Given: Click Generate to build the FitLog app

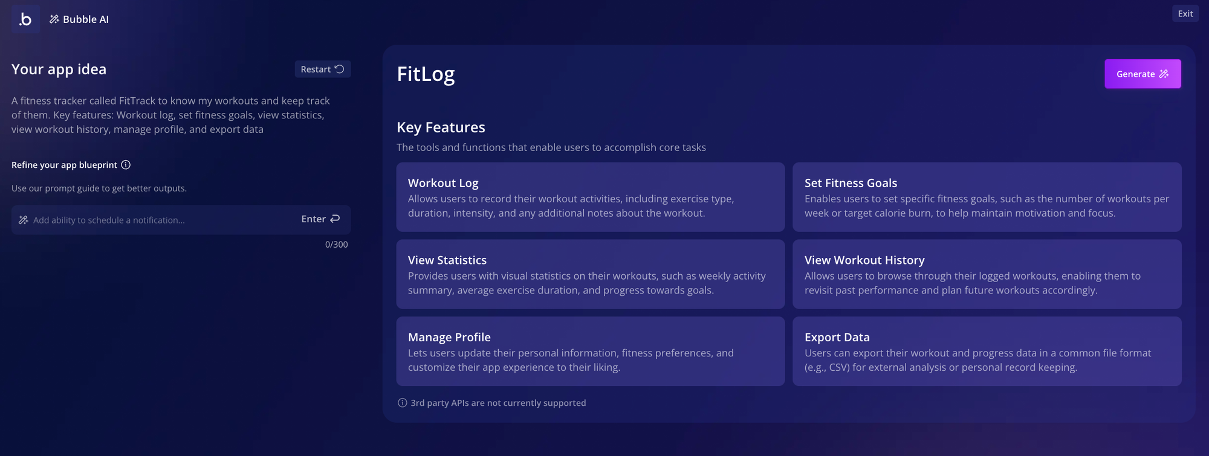Looking at the screenshot, I should pyautogui.click(x=1143, y=74).
